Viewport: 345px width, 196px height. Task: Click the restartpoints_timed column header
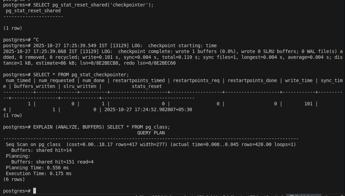[139, 80]
